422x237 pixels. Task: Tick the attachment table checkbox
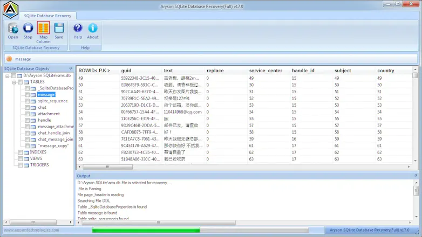click(27, 114)
